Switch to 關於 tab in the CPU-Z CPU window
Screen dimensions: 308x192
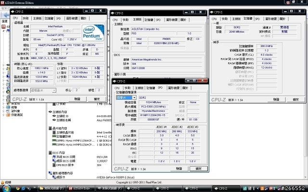84,18
